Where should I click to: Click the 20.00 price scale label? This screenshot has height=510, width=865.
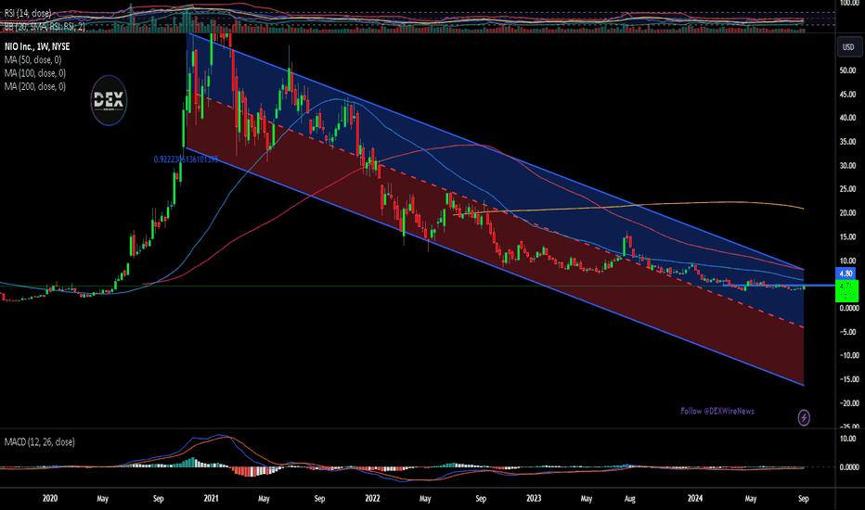(847, 213)
